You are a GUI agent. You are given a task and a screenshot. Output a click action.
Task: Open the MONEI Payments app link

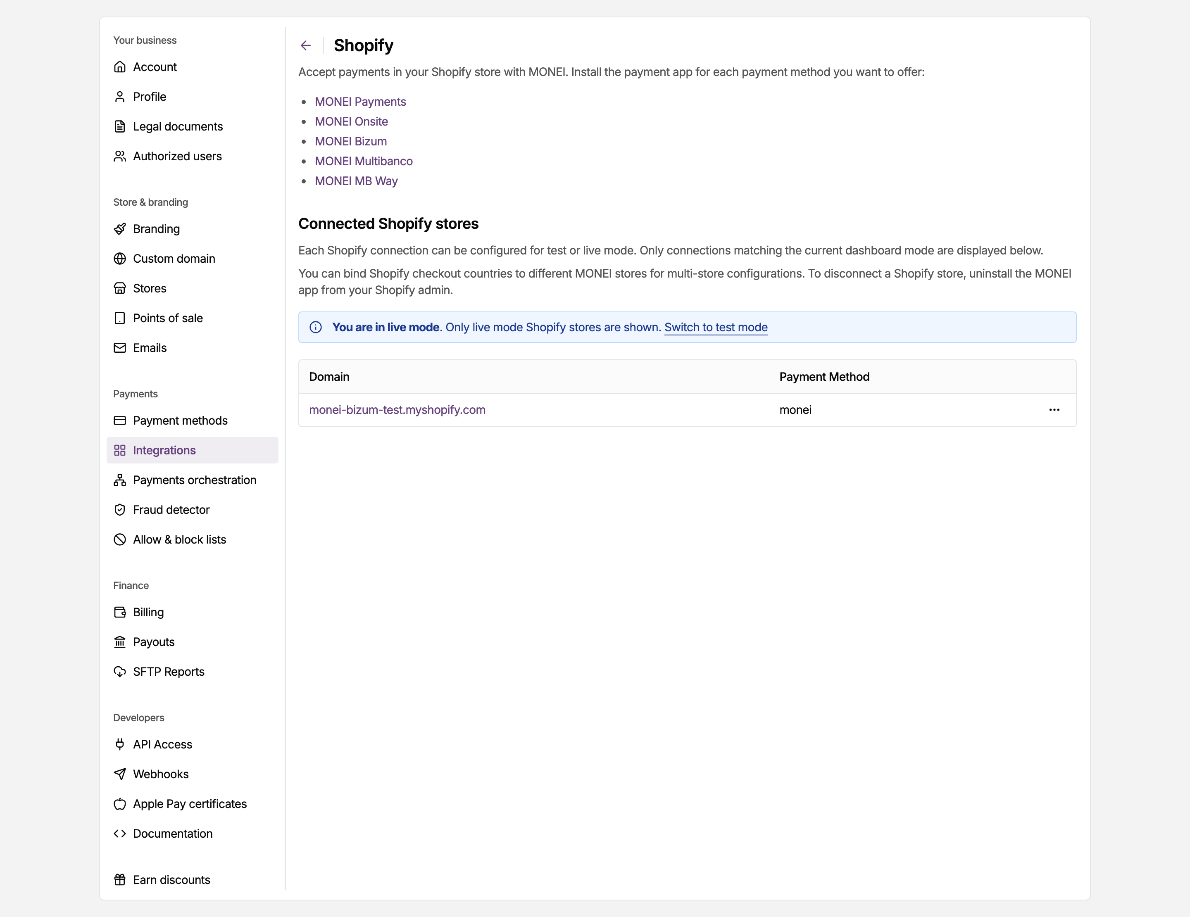360,102
